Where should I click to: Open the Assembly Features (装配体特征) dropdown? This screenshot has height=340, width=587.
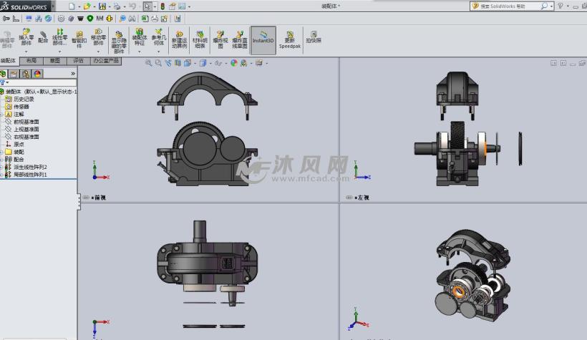click(x=139, y=50)
